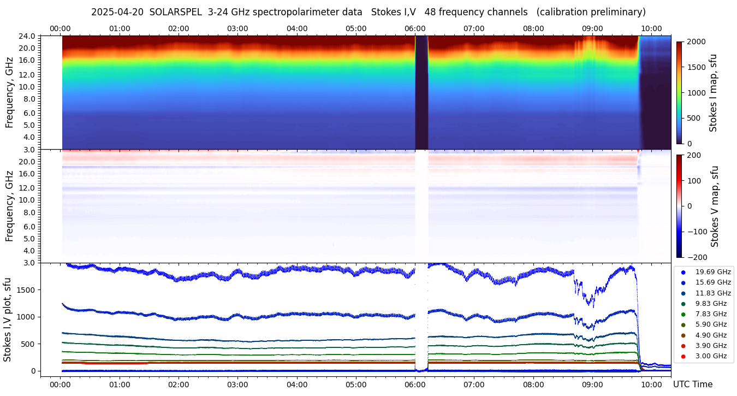Image resolution: width=737 pixels, height=396 pixels.
Task: Click the 11.83 GHz legend marker dot
Action: click(683, 293)
